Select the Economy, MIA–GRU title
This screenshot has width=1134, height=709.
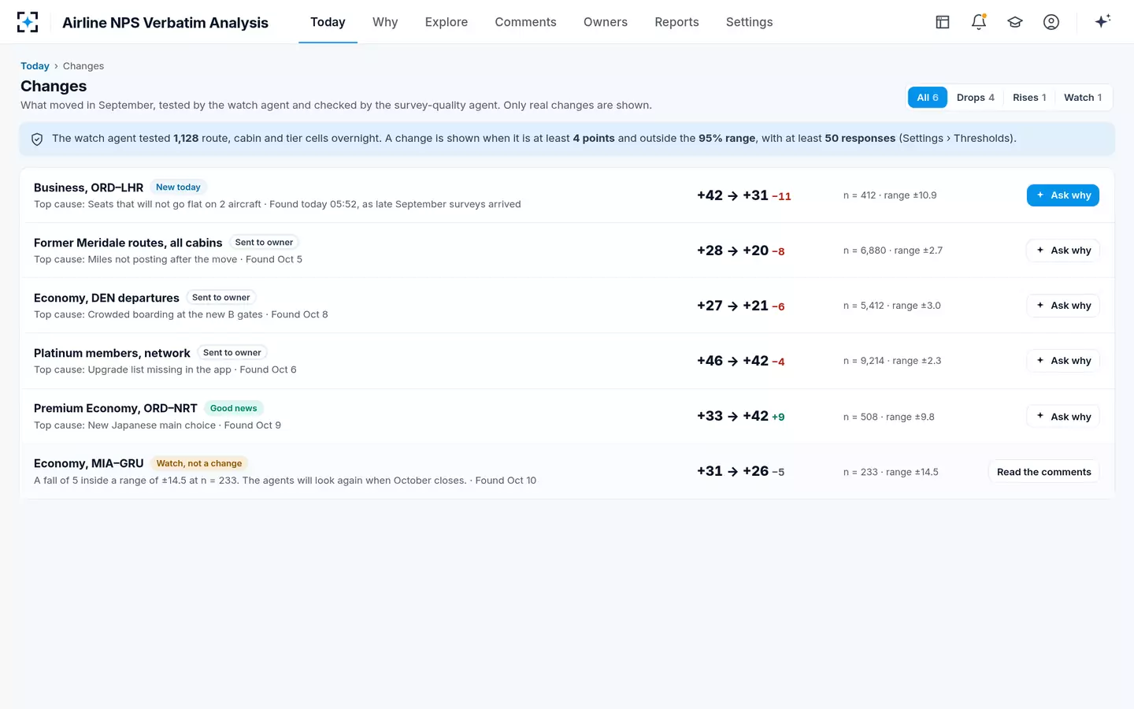pos(88,463)
